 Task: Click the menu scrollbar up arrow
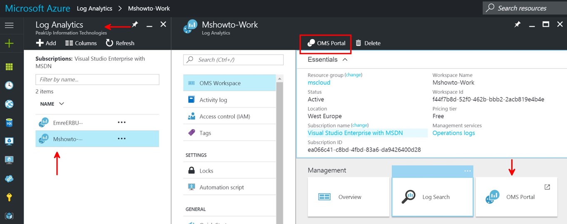pyautogui.click(x=280, y=79)
